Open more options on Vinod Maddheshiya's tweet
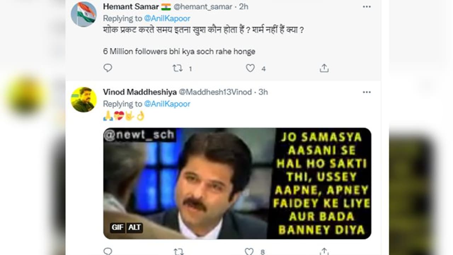The height and width of the screenshot is (255, 453). point(367,92)
